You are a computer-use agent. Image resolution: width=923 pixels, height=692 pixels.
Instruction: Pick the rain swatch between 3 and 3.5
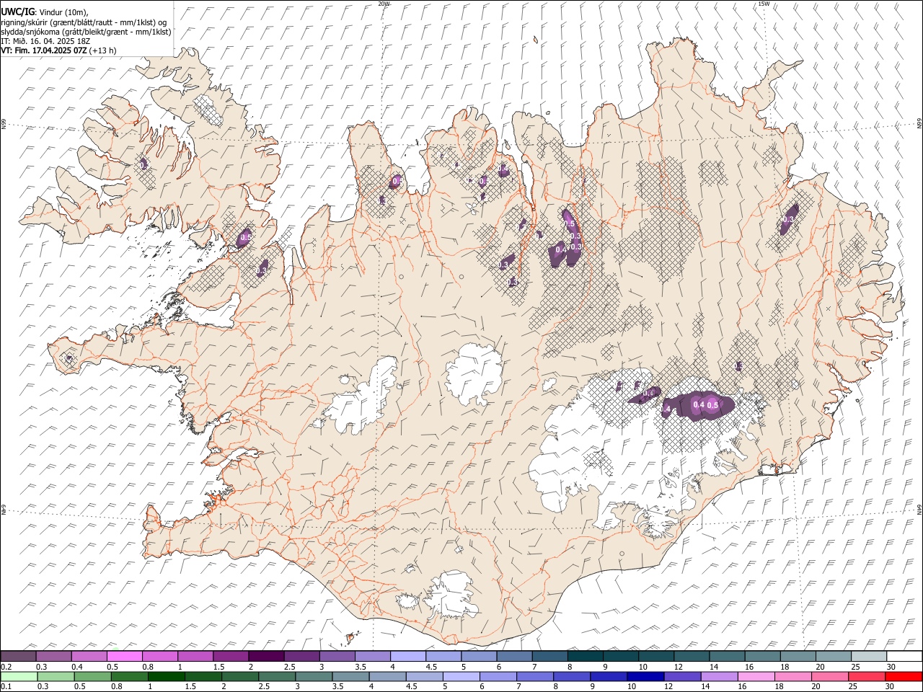pyautogui.click(x=314, y=677)
